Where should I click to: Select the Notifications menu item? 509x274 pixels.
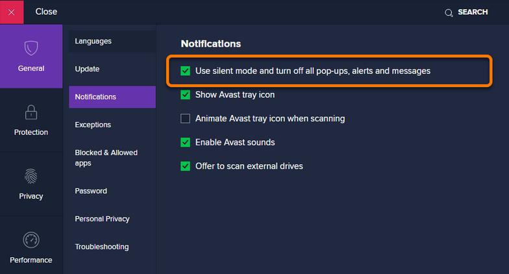[95, 97]
